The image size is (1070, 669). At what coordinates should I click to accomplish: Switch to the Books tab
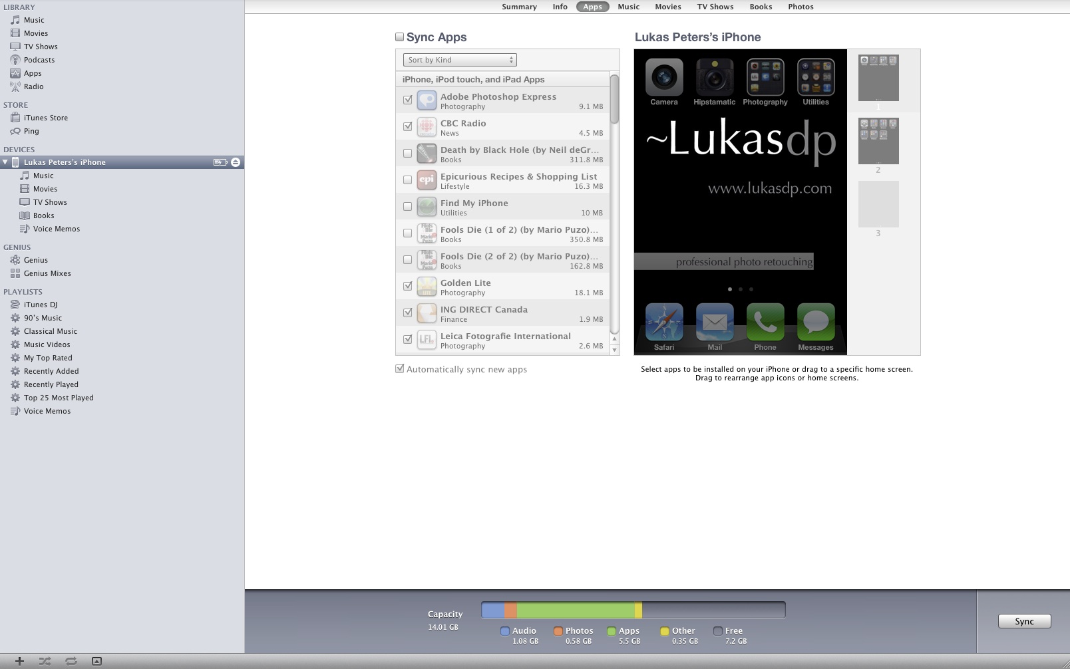coord(761,7)
